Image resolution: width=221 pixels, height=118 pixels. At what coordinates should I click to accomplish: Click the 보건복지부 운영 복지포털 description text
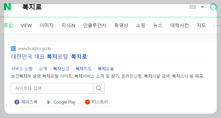(108, 76)
